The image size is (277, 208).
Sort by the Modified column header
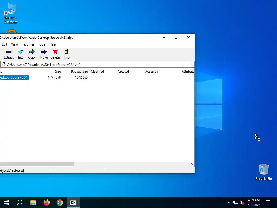coord(103,71)
